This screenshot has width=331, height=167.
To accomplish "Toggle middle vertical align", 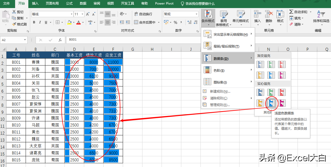I will coord(108,14).
